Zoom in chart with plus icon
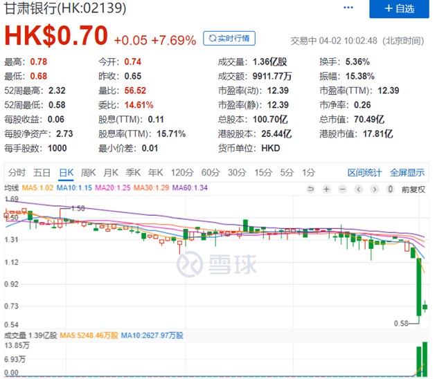The image size is (437, 379). pyautogui.click(x=326, y=189)
